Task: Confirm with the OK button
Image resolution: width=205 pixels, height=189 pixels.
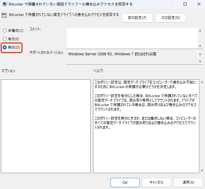Action: (x=125, y=182)
